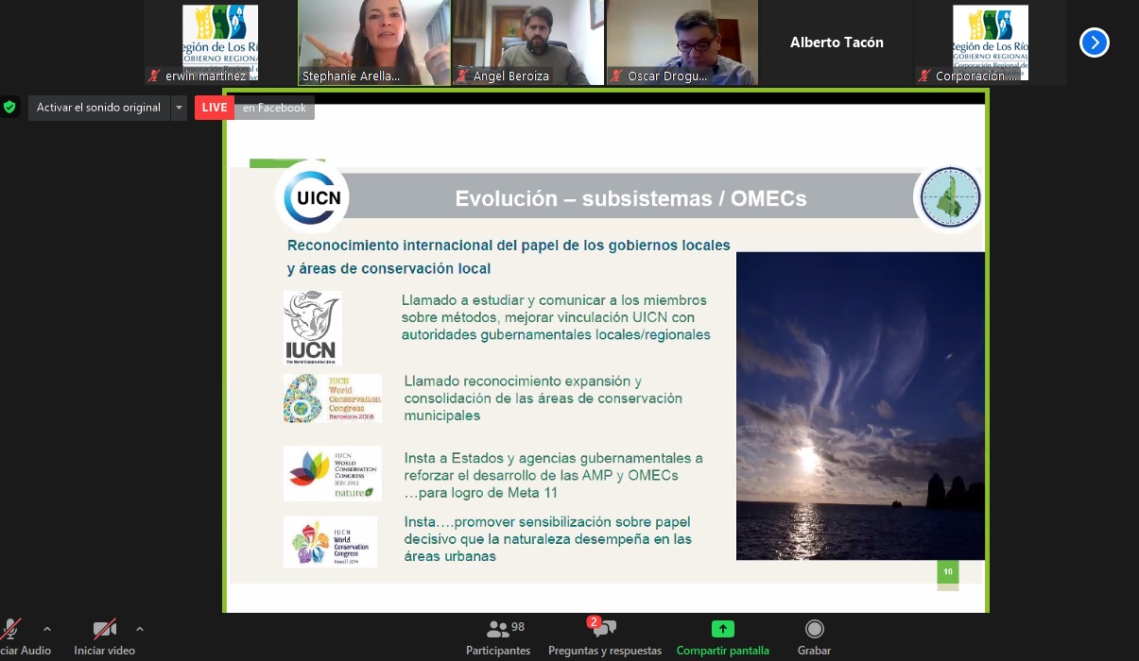
Task: Click the IUCN logo image
Action: click(x=311, y=328)
